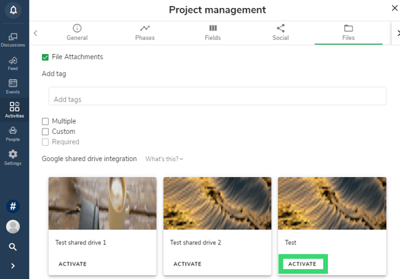Switch to the Fields tab
The height and width of the screenshot is (279, 400).
pos(213,33)
